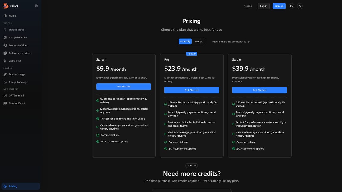Open the Reference to Video tool
The height and width of the screenshot is (192, 342).
pos(21,53)
